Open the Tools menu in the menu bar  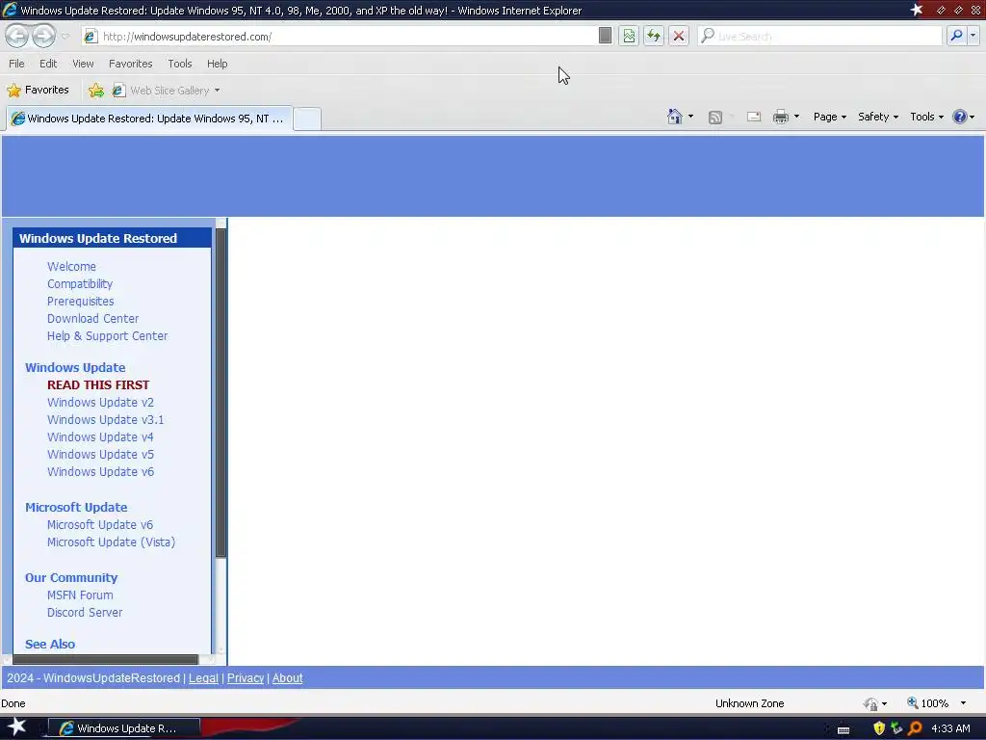tap(179, 64)
